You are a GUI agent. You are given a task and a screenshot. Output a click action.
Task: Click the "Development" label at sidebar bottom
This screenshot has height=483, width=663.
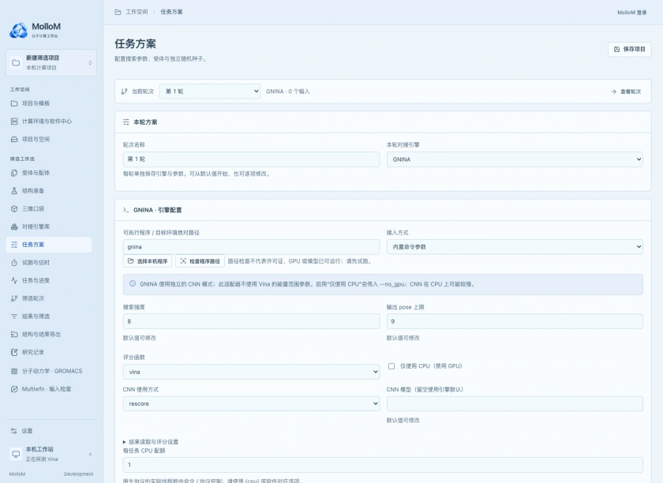(x=79, y=474)
